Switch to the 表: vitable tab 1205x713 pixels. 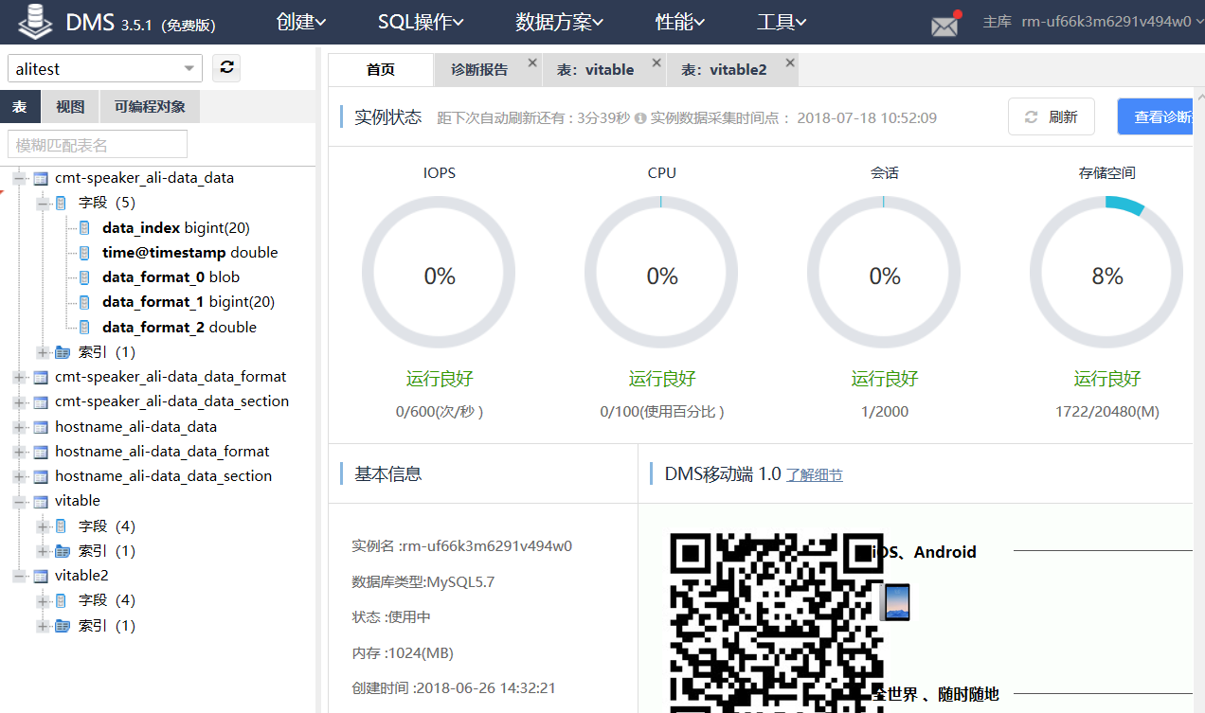(x=595, y=69)
